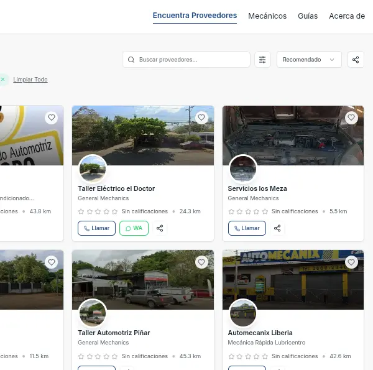
Task: Click the Limpiar Todo link
Action: point(30,80)
